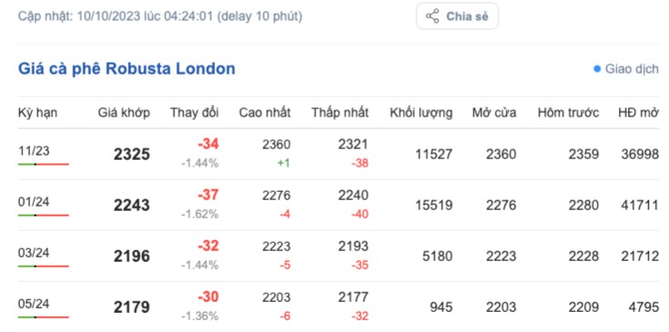The height and width of the screenshot is (332, 669).
Task: Sort by the Giá khớp column header
Action: click(124, 113)
